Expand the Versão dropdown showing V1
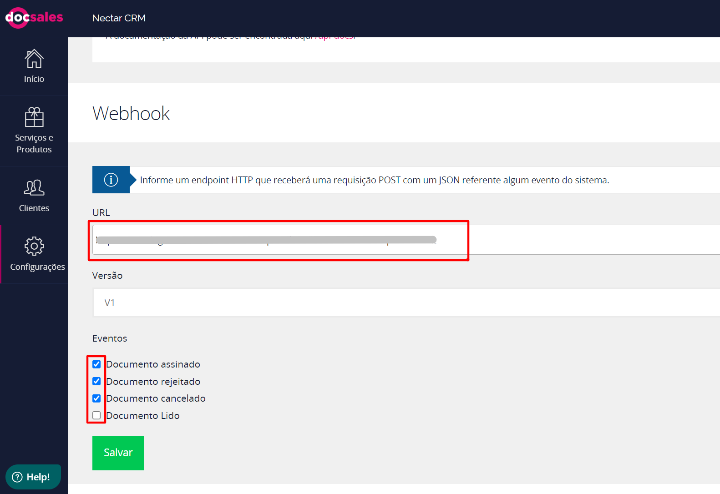 [405, 302]
